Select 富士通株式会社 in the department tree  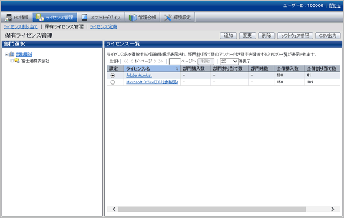pyautogui.click(x=35, y=61)
